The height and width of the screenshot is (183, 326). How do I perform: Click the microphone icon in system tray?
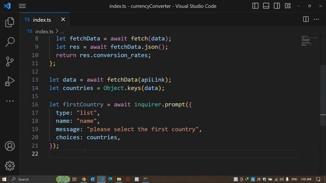click(287, 179)
